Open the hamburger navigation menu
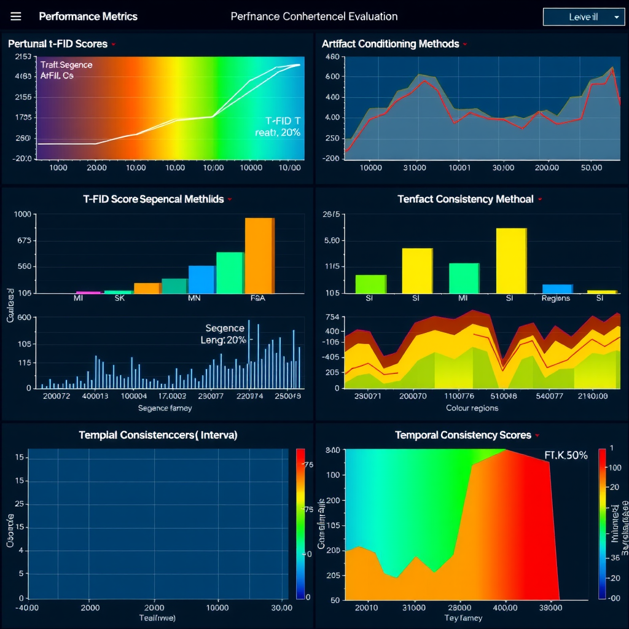This screenshot has width=629, height=629. pyautogui.click(x=15, y=17)
